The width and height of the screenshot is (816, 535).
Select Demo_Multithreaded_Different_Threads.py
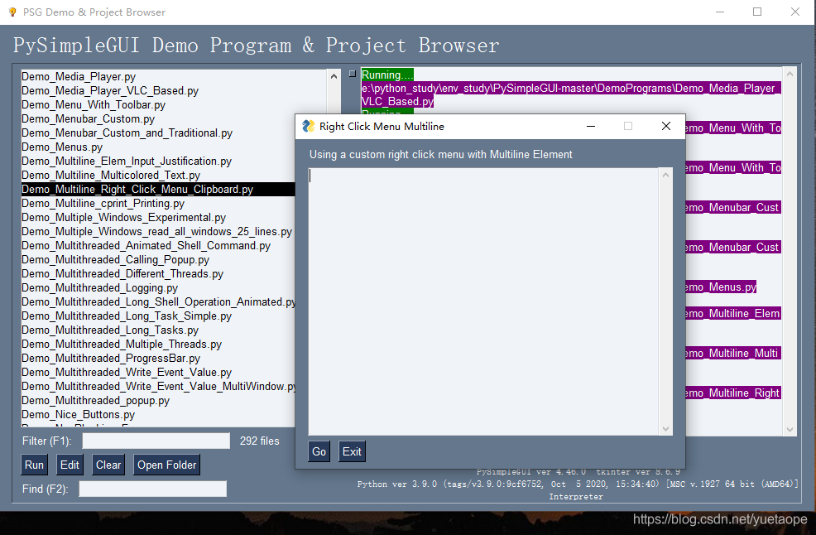[x=122, y=273]
